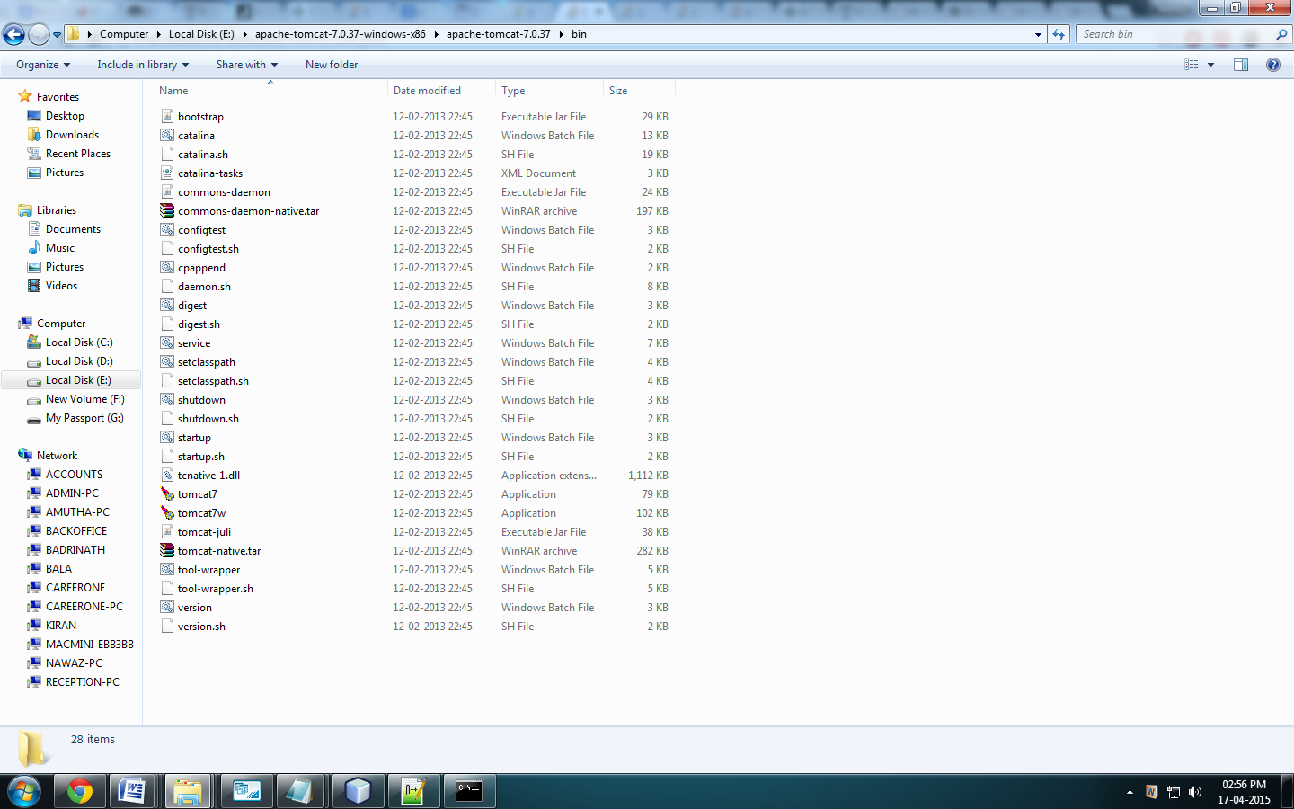Click the command prompt taskbar icon
The height and width of the screenshot is (809, 1294).
(x=468, y=791)
